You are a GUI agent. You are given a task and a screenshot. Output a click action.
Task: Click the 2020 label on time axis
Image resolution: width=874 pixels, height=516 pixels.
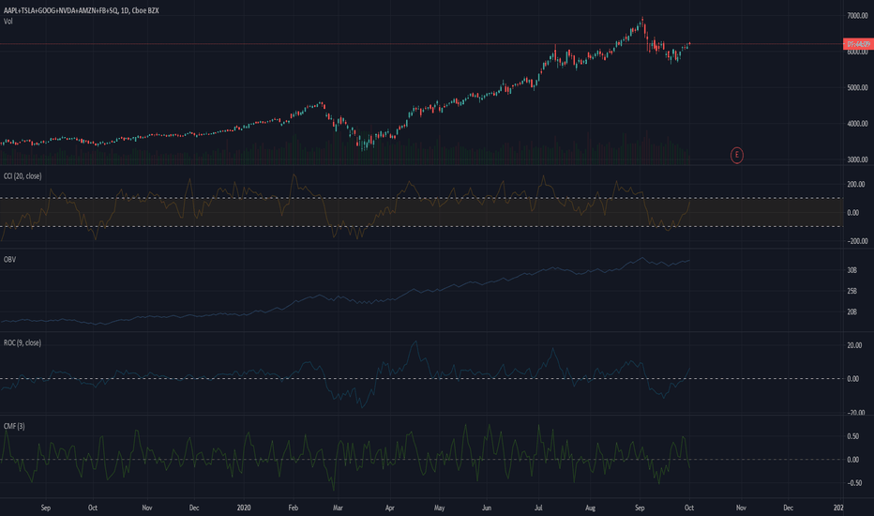[x=244, y=508]
